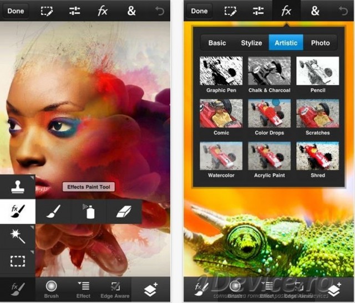Open the Photo effects tab
The width and height of the screenshot is (355, 303).
tap(320, 43)
